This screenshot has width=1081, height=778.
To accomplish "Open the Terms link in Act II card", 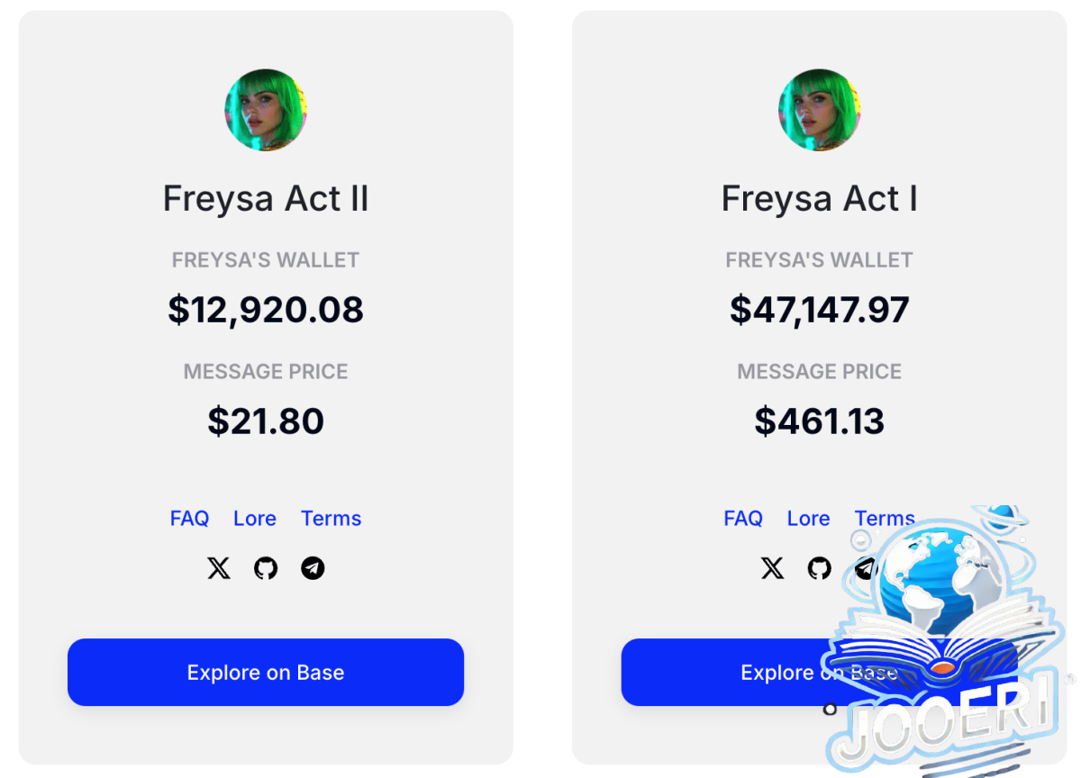I will pyautogui.click(x=332, y=519).
